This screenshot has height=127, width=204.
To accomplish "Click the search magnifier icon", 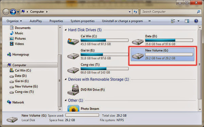I will [199, 12].
